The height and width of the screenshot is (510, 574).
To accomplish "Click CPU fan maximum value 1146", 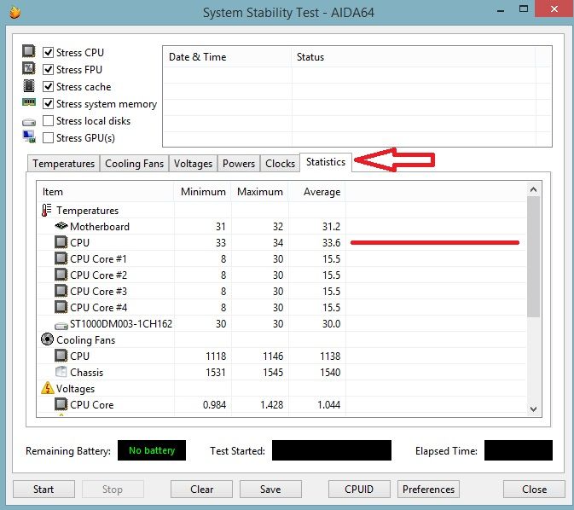I will (x=273, y=356).
